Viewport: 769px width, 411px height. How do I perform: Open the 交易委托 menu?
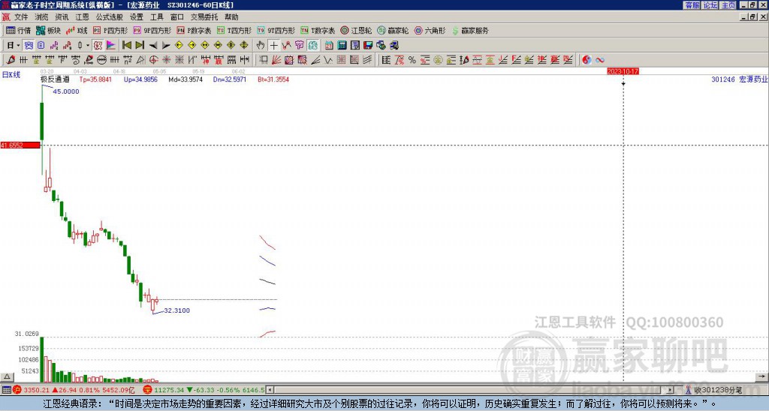tap(204, 17)
